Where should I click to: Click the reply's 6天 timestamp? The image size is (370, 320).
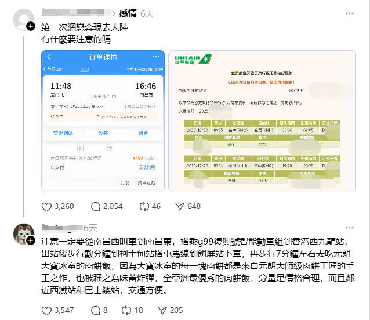[90, 228]
